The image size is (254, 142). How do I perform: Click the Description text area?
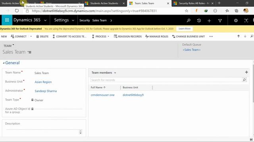click(x=42, y=132)
